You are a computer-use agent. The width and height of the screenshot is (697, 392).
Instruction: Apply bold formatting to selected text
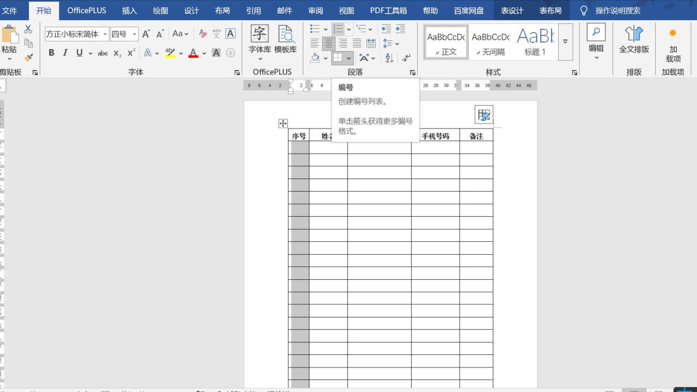(52, 52)
